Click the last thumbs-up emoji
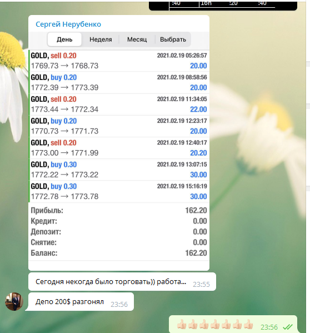The height and width of the screenshot is (333, 310). [248, 325]
